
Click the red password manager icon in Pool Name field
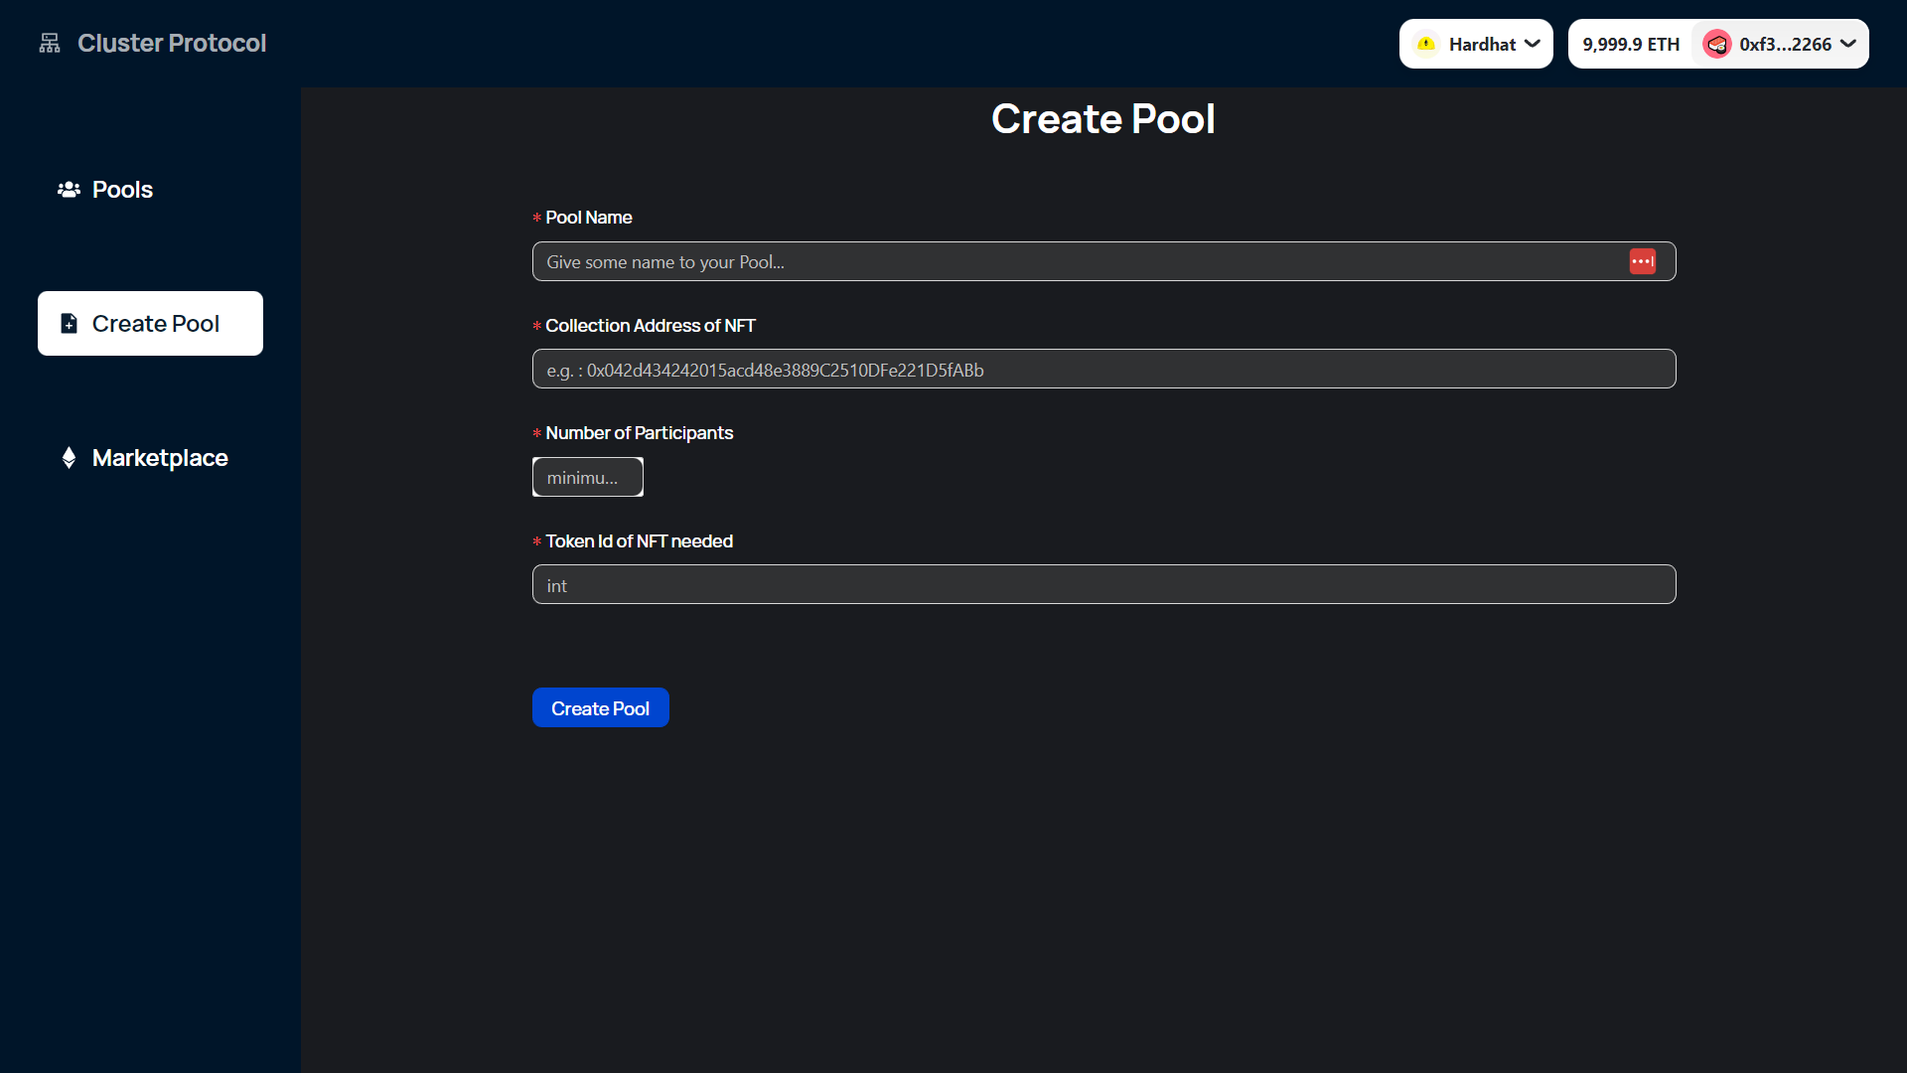pos(1642,261)
